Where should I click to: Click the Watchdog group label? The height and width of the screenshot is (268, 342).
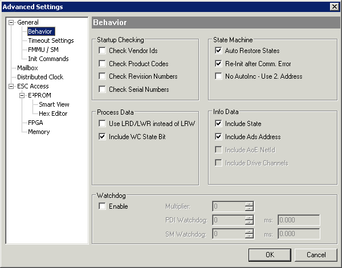(111, 196)
